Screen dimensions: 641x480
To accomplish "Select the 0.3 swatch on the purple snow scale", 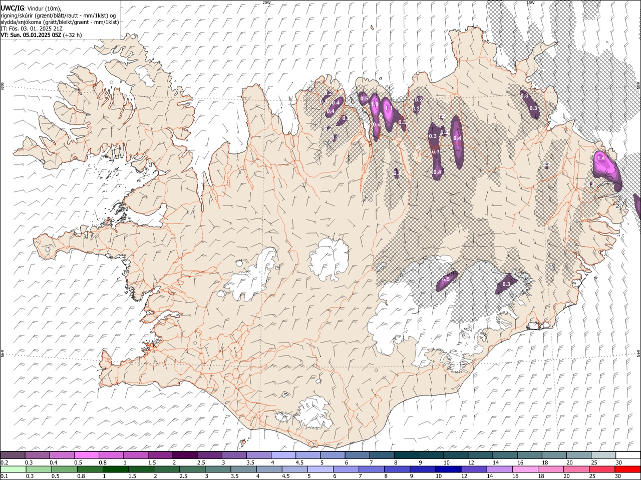I will (38, 455).
